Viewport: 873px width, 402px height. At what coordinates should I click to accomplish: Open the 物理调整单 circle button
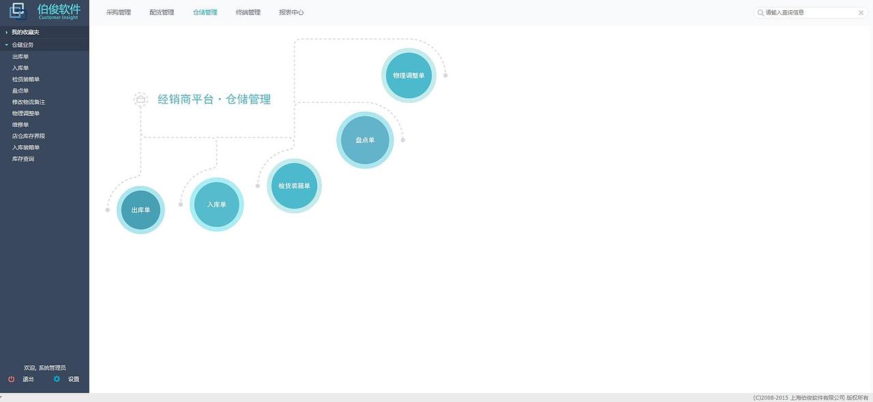(x=409, y=75)
